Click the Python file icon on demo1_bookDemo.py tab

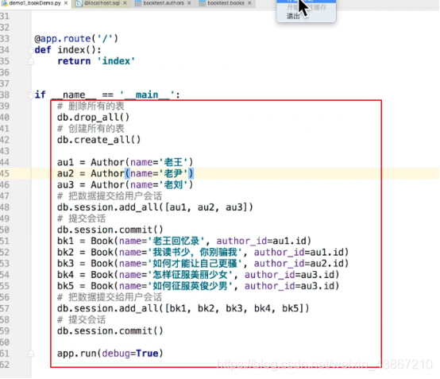5,3
